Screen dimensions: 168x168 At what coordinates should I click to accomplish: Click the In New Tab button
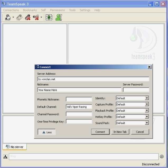click(120, 132)
